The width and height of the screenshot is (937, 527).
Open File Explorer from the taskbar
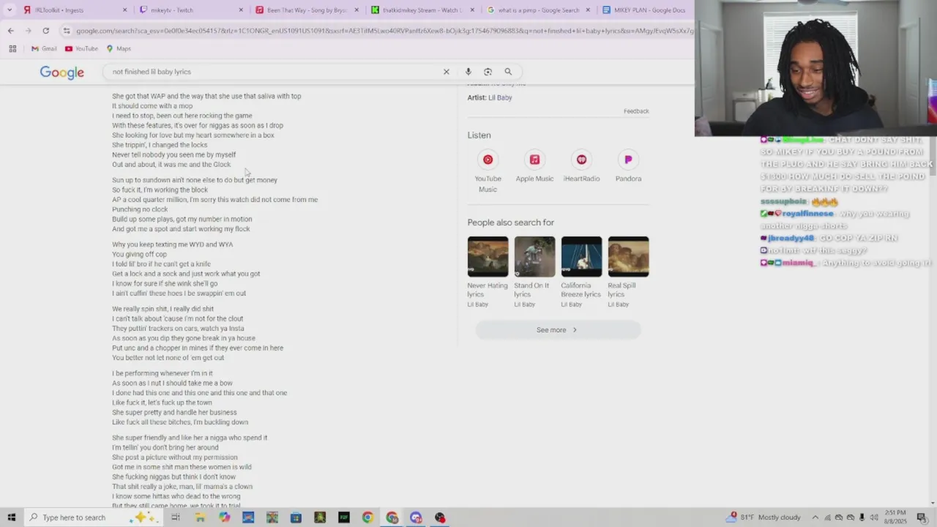coord(200,517)
